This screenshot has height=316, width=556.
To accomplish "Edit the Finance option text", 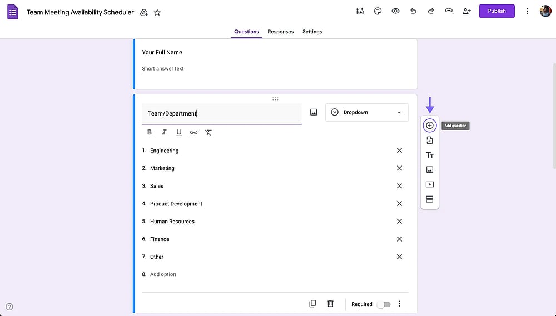I will point(160,239).
